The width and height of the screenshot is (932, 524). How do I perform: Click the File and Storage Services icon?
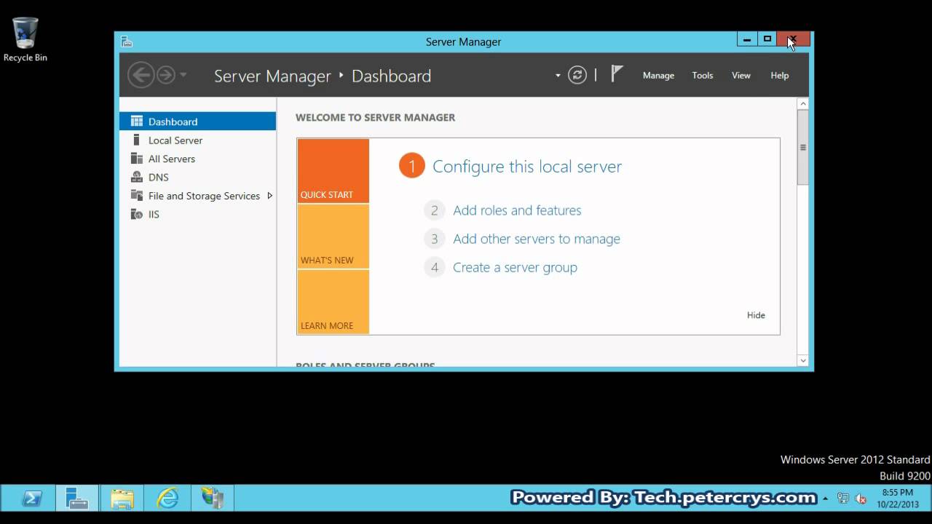pos(136,195)
